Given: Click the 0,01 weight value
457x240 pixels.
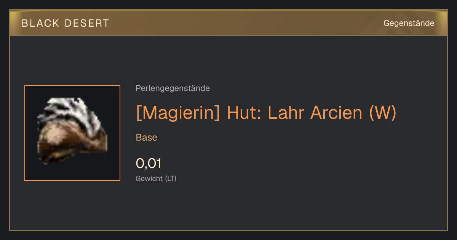Looking at the screenshot, I should pos(149,163).
